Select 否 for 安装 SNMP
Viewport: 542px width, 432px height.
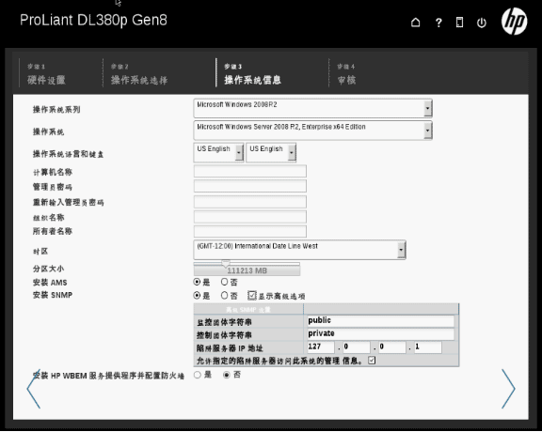click(x=224, y=296)
